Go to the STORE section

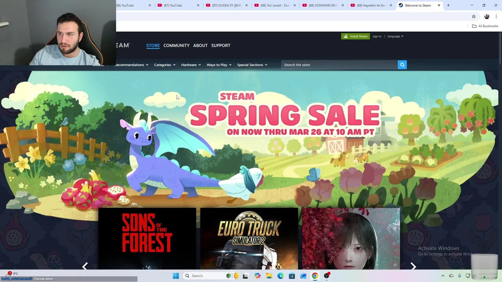coord(153,45)
